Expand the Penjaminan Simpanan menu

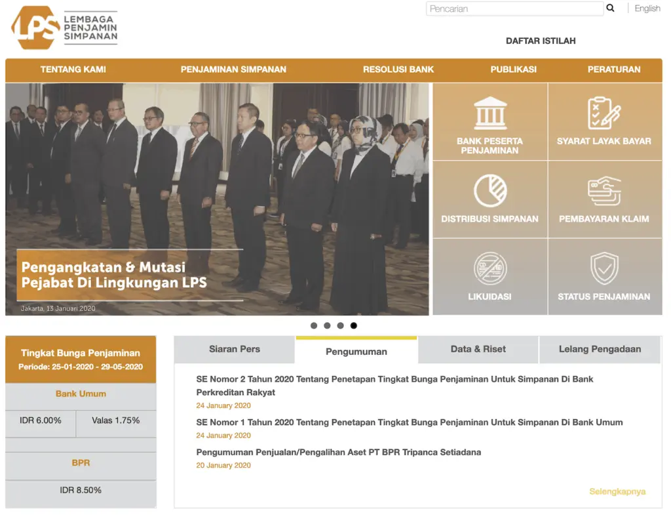[x=233, y=70]
